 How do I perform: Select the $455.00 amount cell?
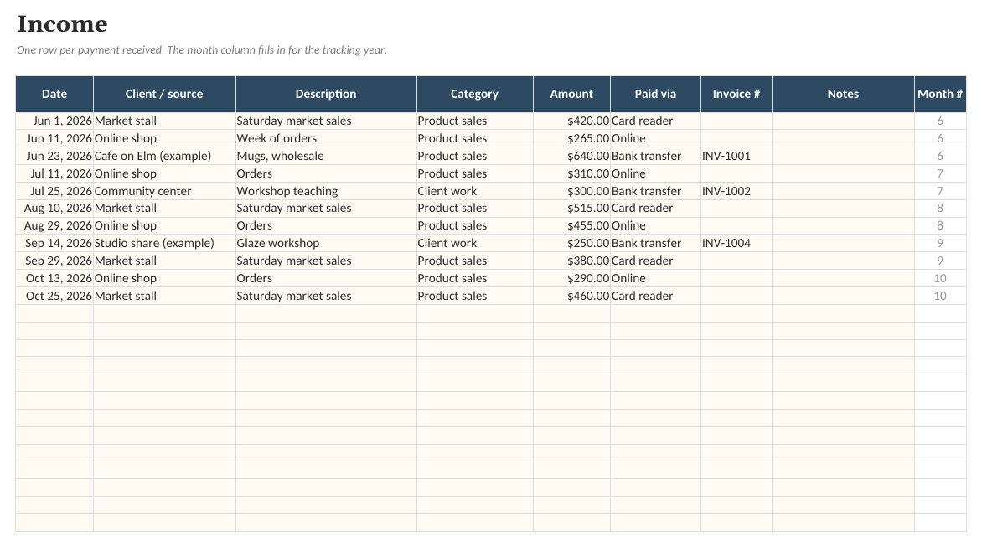click(571, 225)
